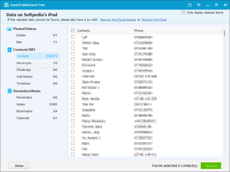230x172 pixels.
Task: Click the 'Data on Softpedia's iPad' title
Action: 32,15
